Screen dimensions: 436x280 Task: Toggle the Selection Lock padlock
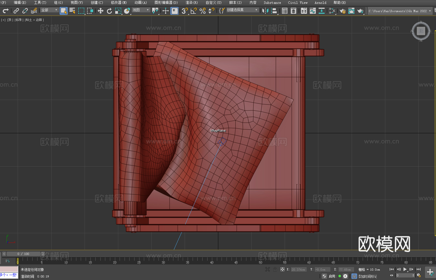point(275,269)
